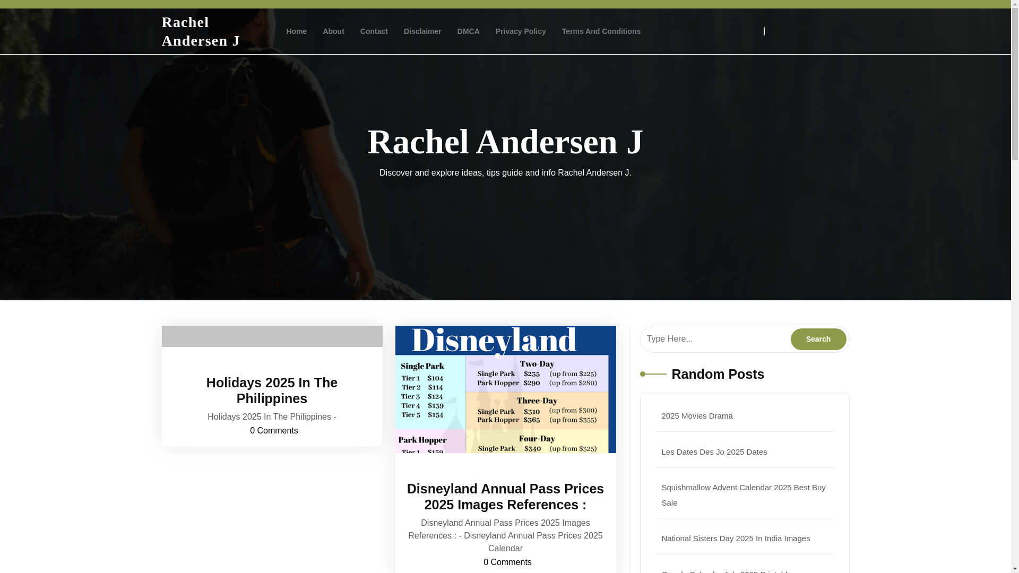Screen dimensions: 1019x573
Task: Click 0 Comments under Holidays post
Action: [274, 431]
